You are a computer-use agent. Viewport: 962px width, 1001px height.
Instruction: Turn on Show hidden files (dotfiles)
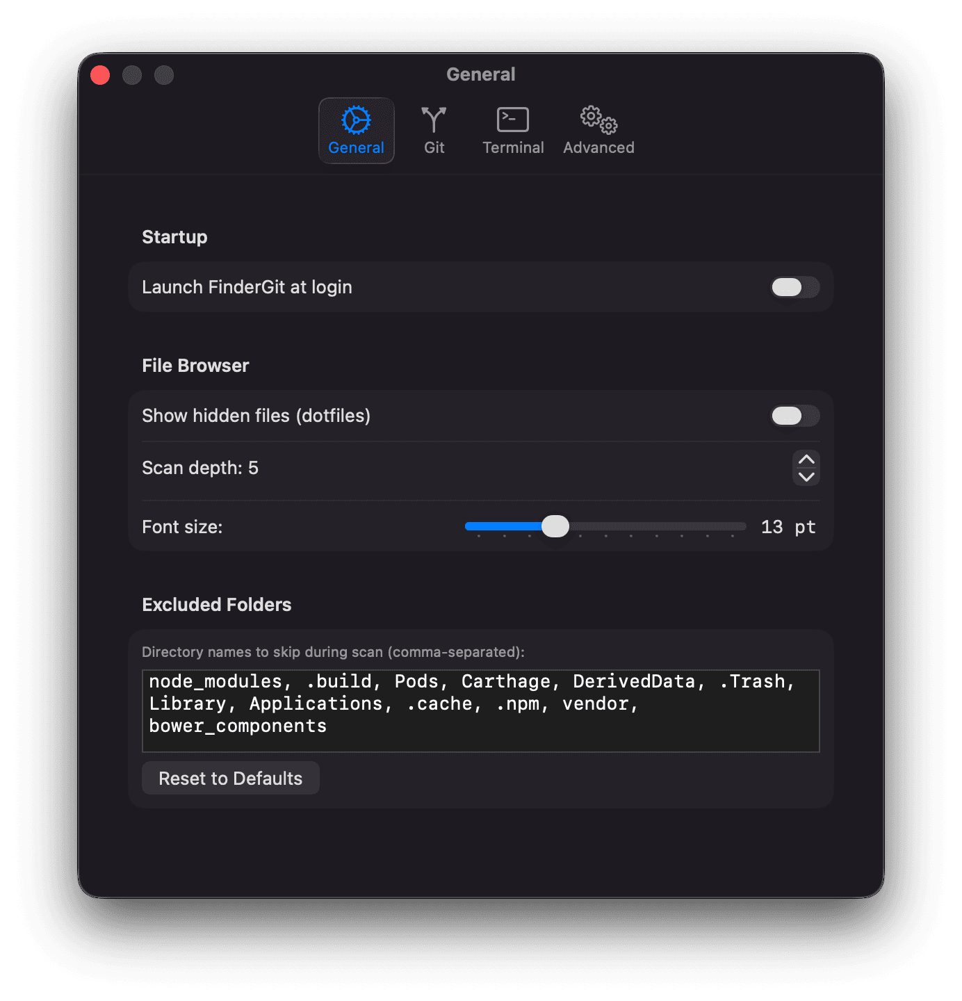(x=794, y=416)
